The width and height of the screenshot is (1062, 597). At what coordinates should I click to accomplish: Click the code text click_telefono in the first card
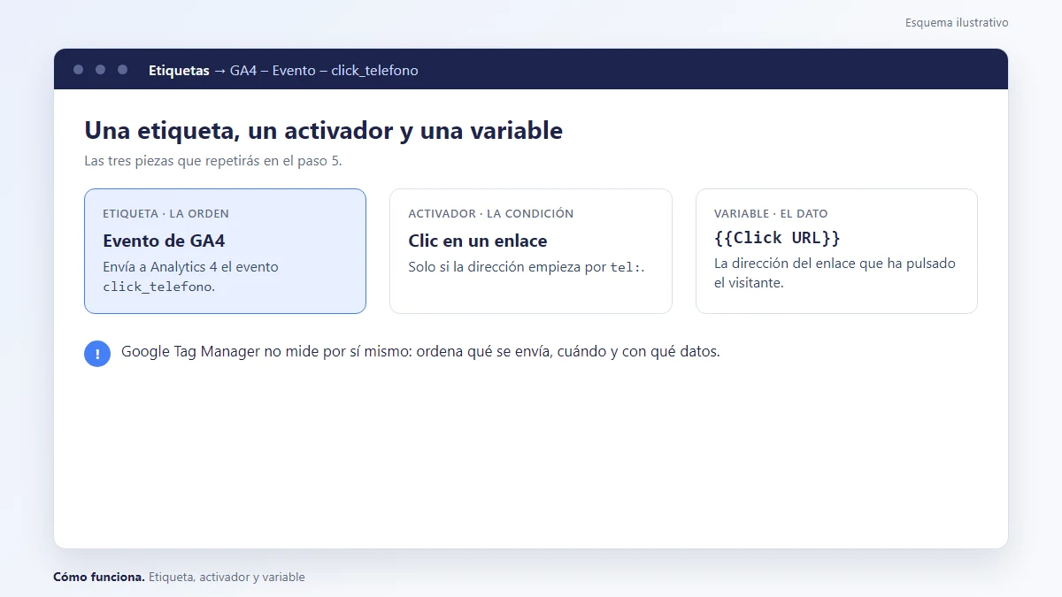click(x=157, y=287)
